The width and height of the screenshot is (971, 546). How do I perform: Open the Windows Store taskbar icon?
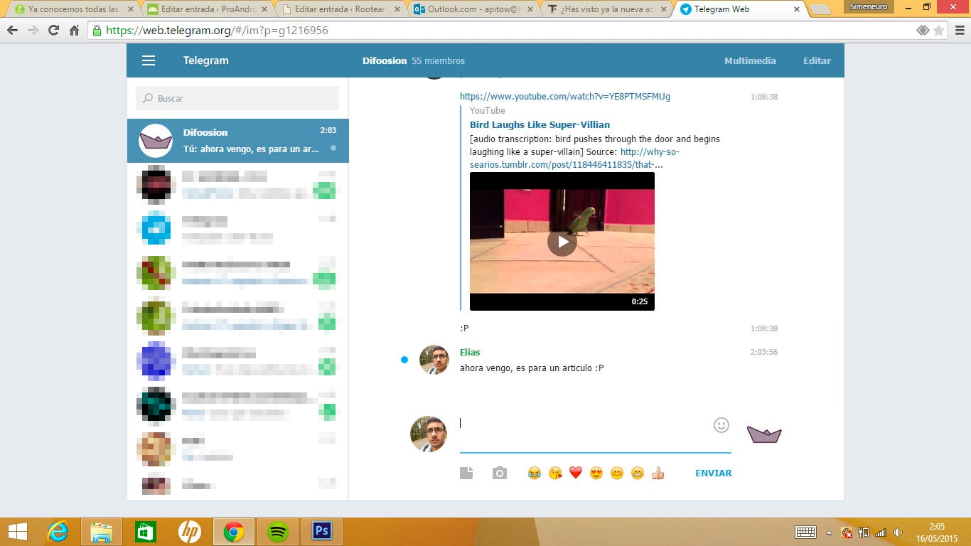(146, 532)
